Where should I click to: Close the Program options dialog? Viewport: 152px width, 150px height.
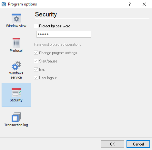144,4
